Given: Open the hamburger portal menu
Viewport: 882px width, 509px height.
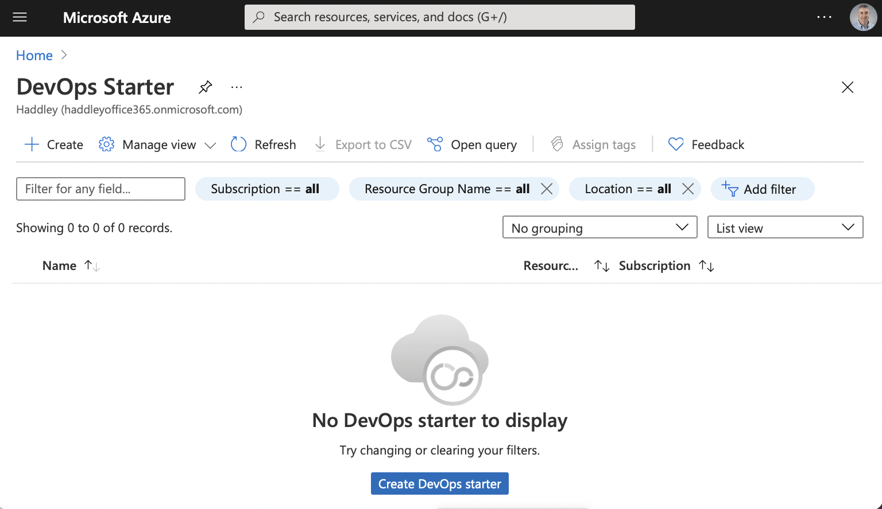Looking at the screenshot, I should pyautogui.click(x=20, y=17).
